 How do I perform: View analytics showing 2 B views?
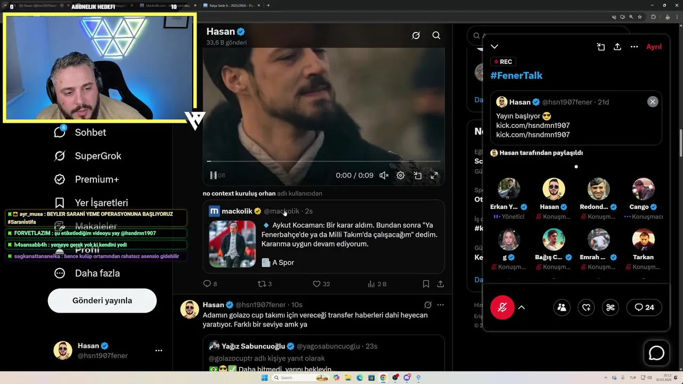pyautogui.click(x=377, y=284)
